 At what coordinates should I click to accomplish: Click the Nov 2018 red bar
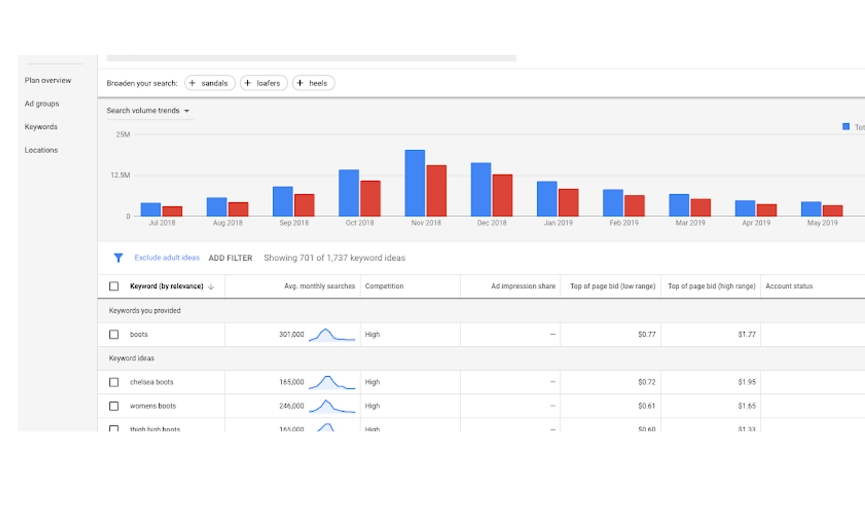click(436, 191)
